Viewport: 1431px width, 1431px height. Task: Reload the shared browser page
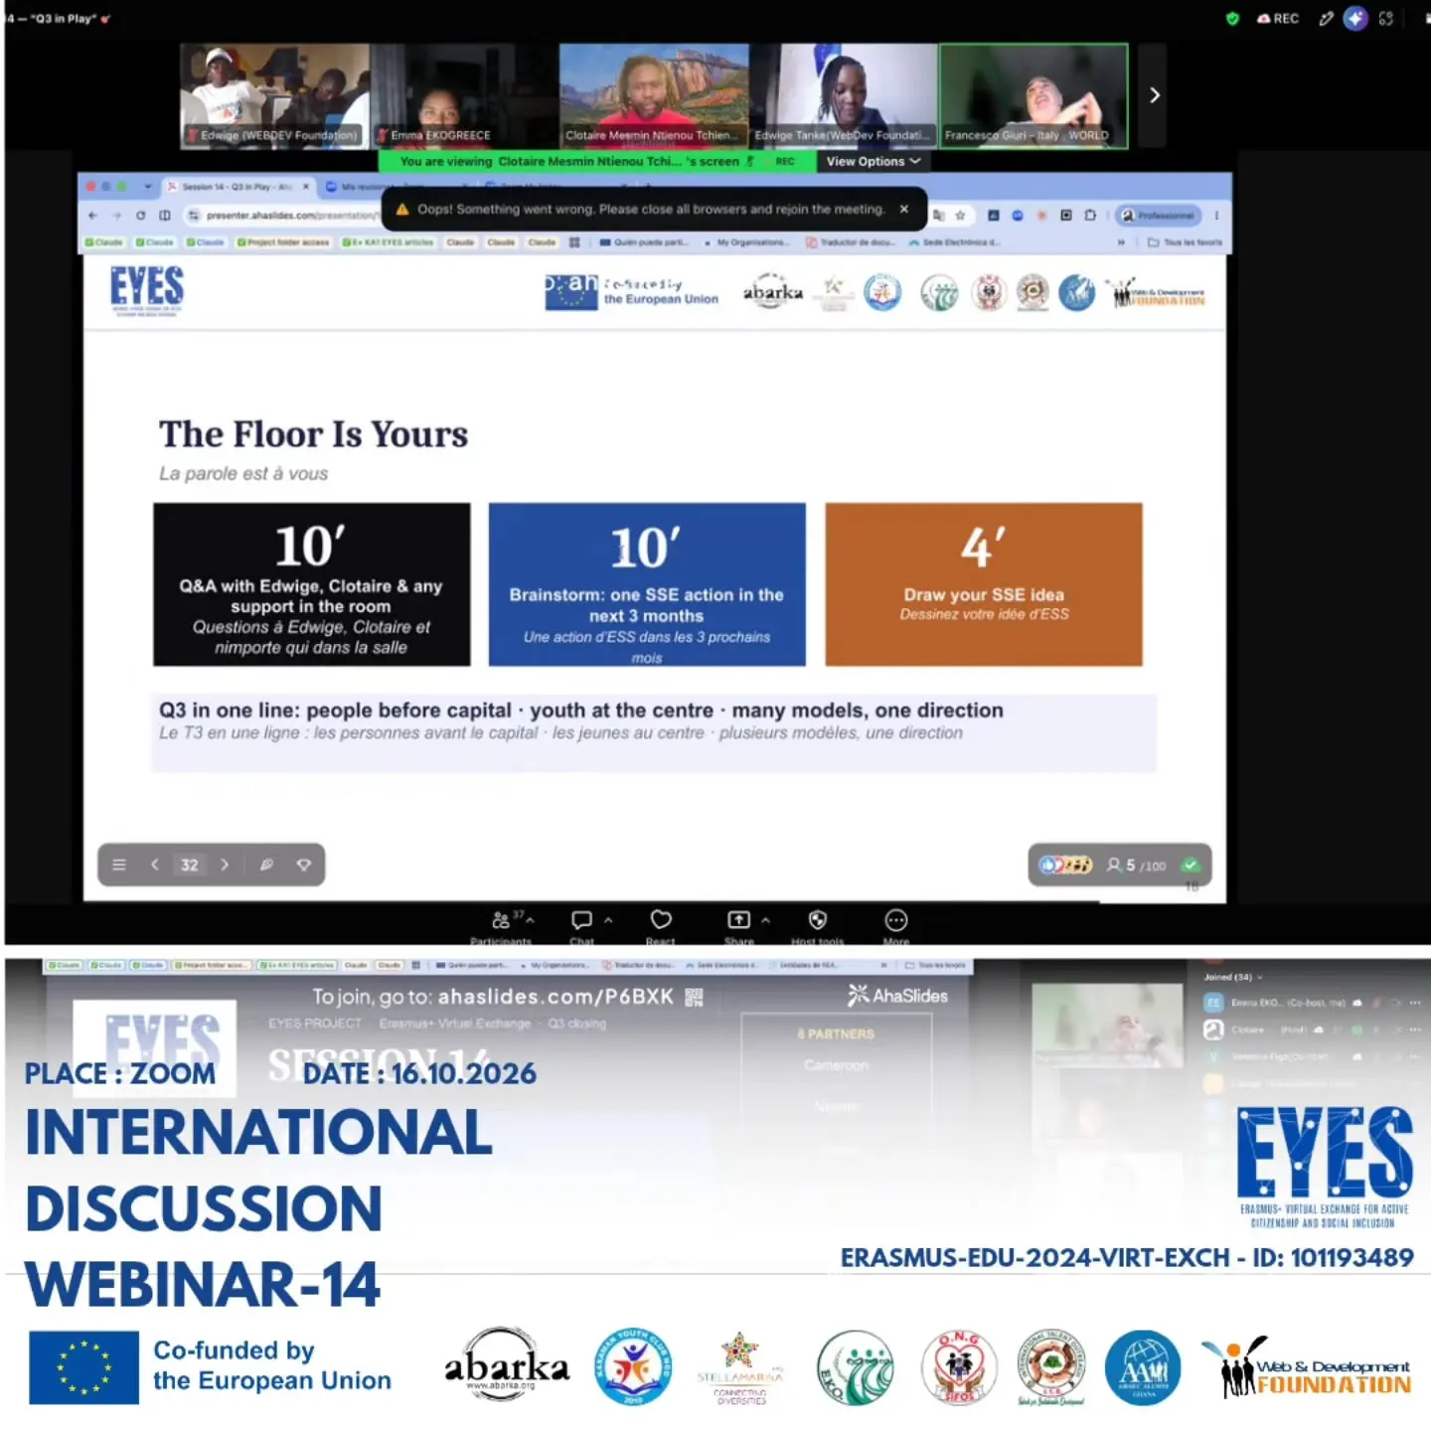(140, 215)
